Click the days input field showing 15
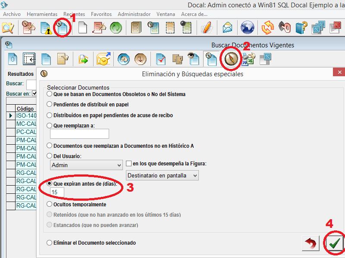The image size is (345, 258). (60, 192)
